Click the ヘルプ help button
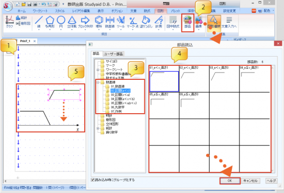284x193 pixels. coord(271,181)
